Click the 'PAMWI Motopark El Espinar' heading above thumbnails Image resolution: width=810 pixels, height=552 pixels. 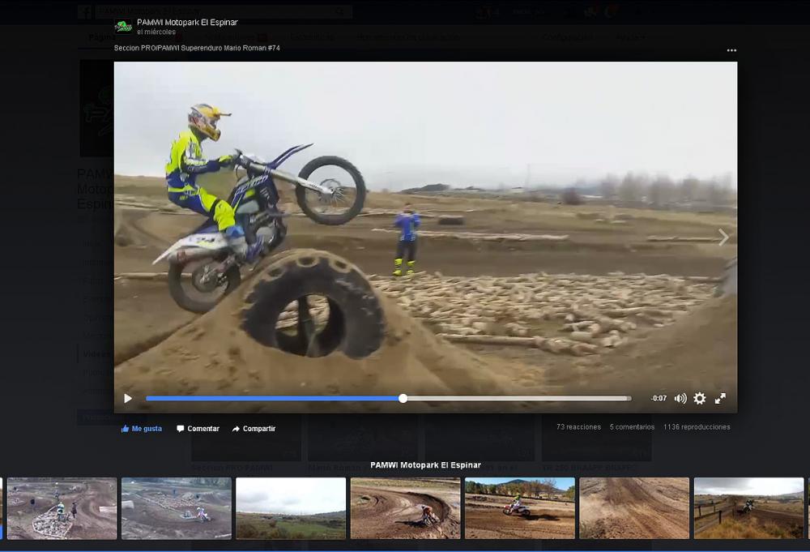tap(426, 465)
